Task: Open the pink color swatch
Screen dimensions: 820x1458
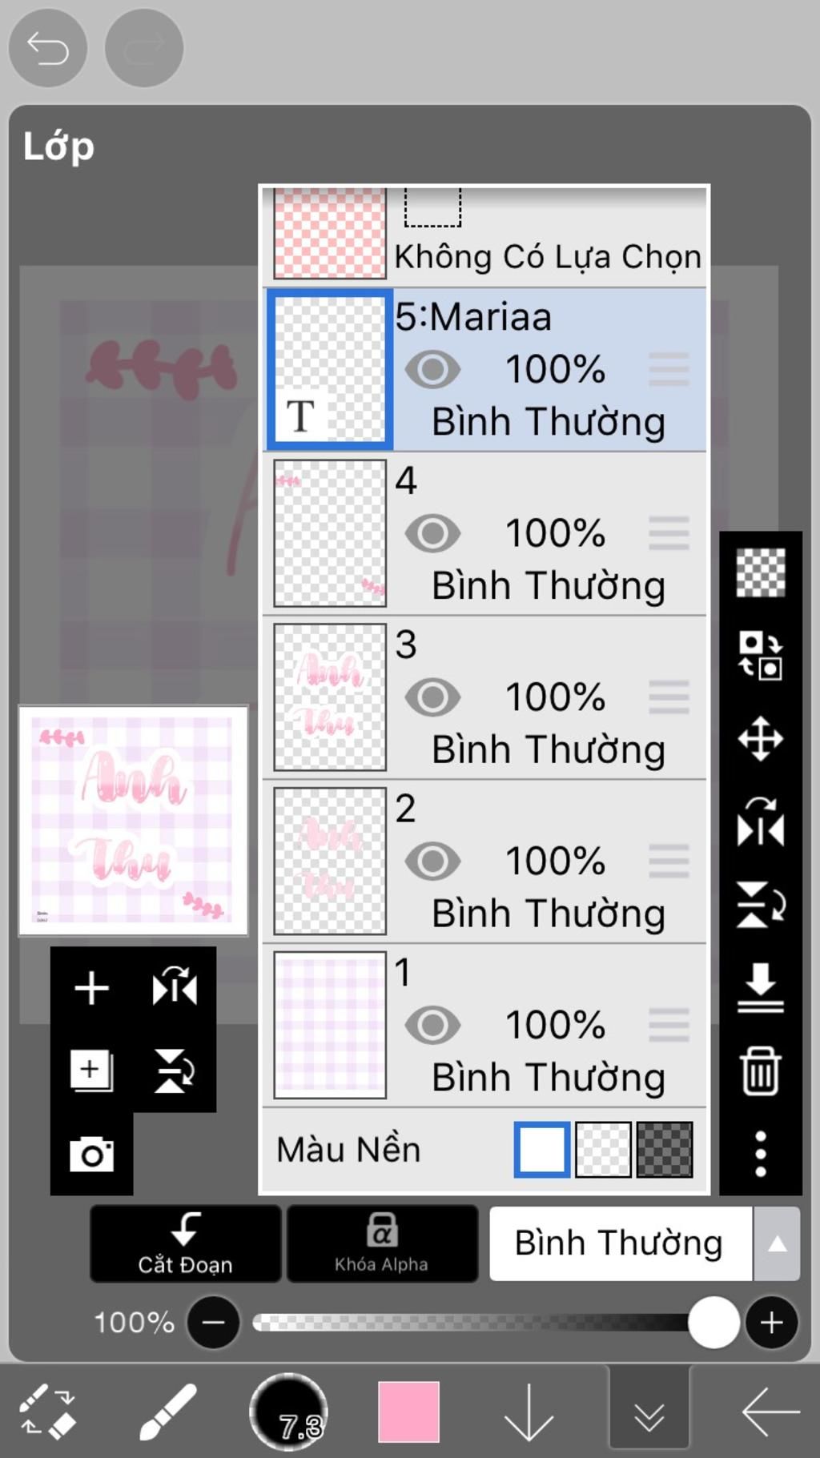Action: click(x=408, y=1412)
